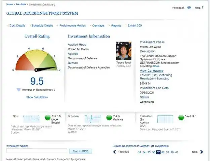The image size is (210, 161).
Task: Click the Number of Rebaselines text
Action: tap(39, 90)
